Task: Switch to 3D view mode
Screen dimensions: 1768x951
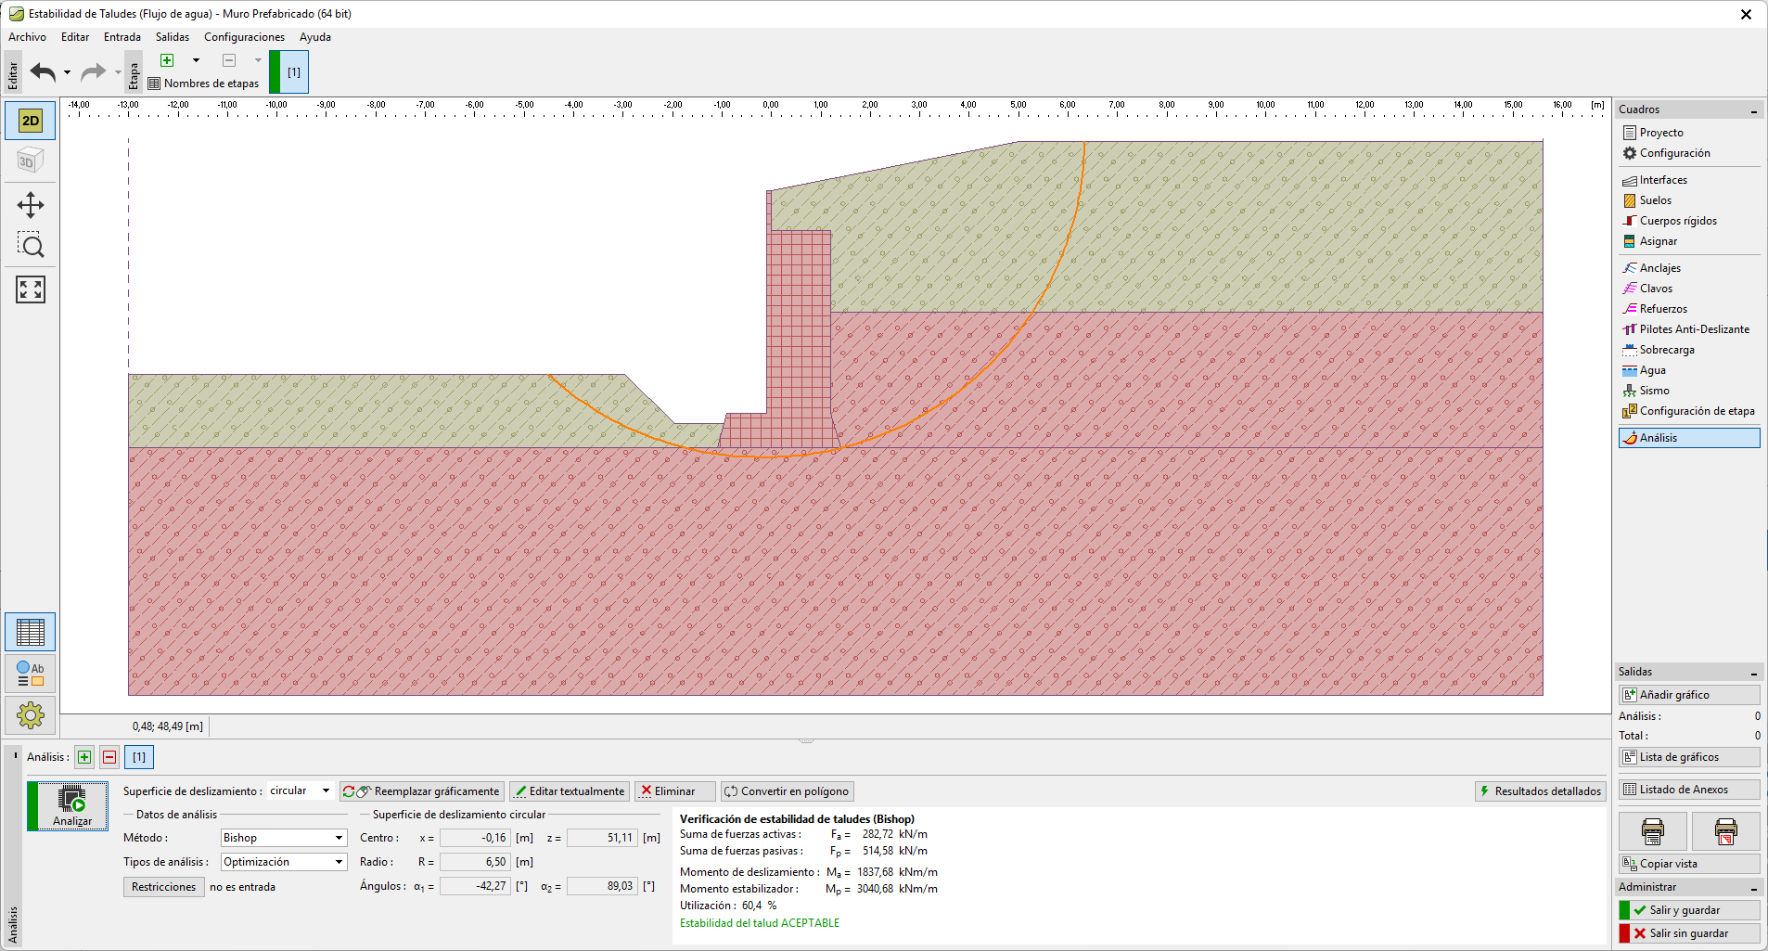Action: click(x=31, y=161)
